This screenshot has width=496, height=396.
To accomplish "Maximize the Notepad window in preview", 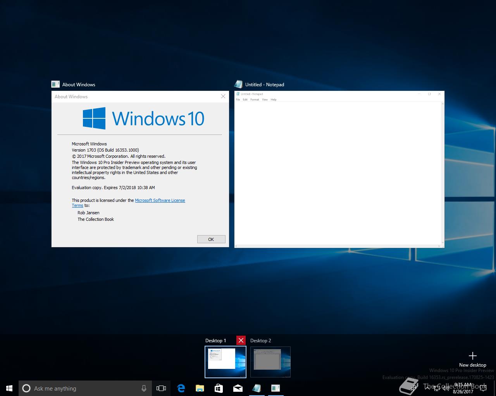I will coord(429,94).
